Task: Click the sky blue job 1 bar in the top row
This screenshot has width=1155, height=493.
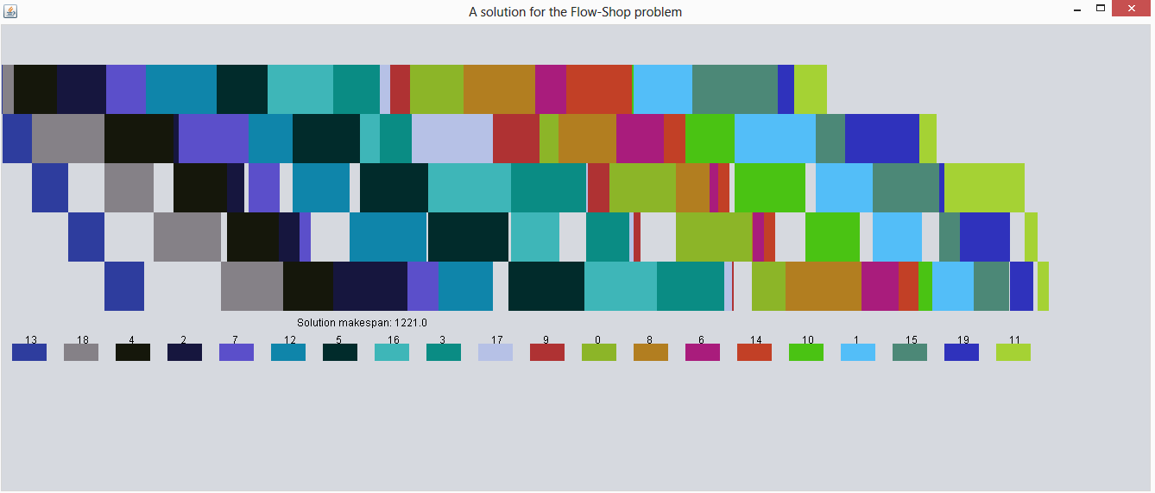Action: point(663,89)
